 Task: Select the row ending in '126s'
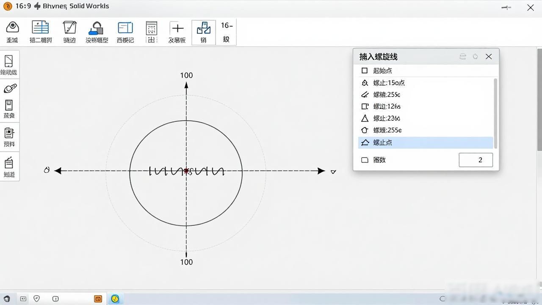[x=426, y=106]
